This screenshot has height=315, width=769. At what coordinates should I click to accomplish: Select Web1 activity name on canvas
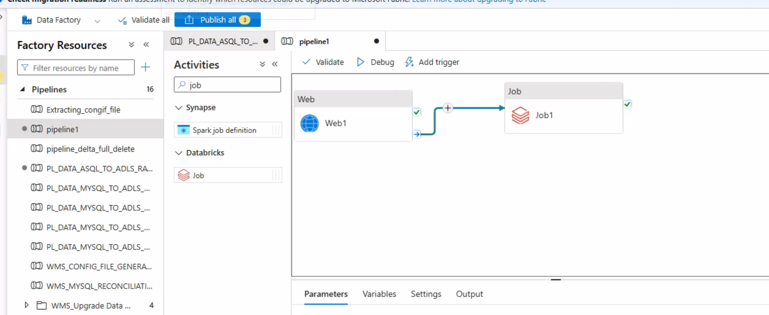[x=336, y=123]
